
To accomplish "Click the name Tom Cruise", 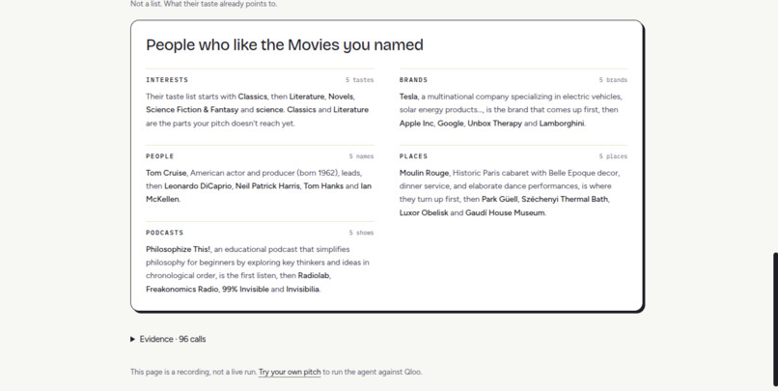I will coord(166,173).
